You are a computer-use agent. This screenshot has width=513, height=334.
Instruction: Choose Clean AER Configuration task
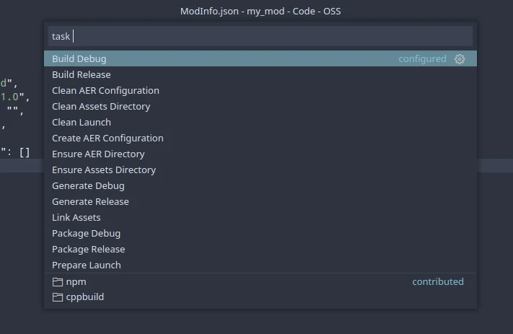260,90
